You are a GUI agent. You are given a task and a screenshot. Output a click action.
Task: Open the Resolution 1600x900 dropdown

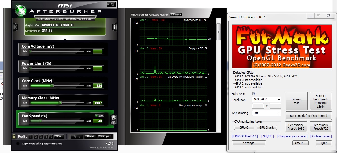pos(267,100)
